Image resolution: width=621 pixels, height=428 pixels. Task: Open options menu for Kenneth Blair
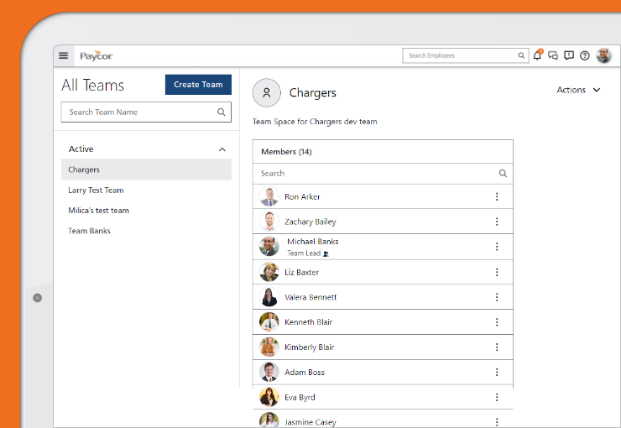point(497,322)
